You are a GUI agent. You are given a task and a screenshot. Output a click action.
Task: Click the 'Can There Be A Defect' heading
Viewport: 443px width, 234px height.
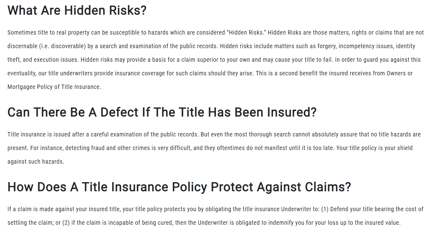coord(162,112)
